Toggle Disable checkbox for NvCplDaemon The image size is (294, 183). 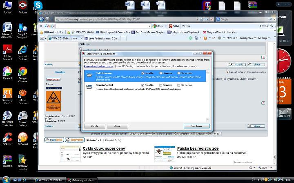coord(143,73)
